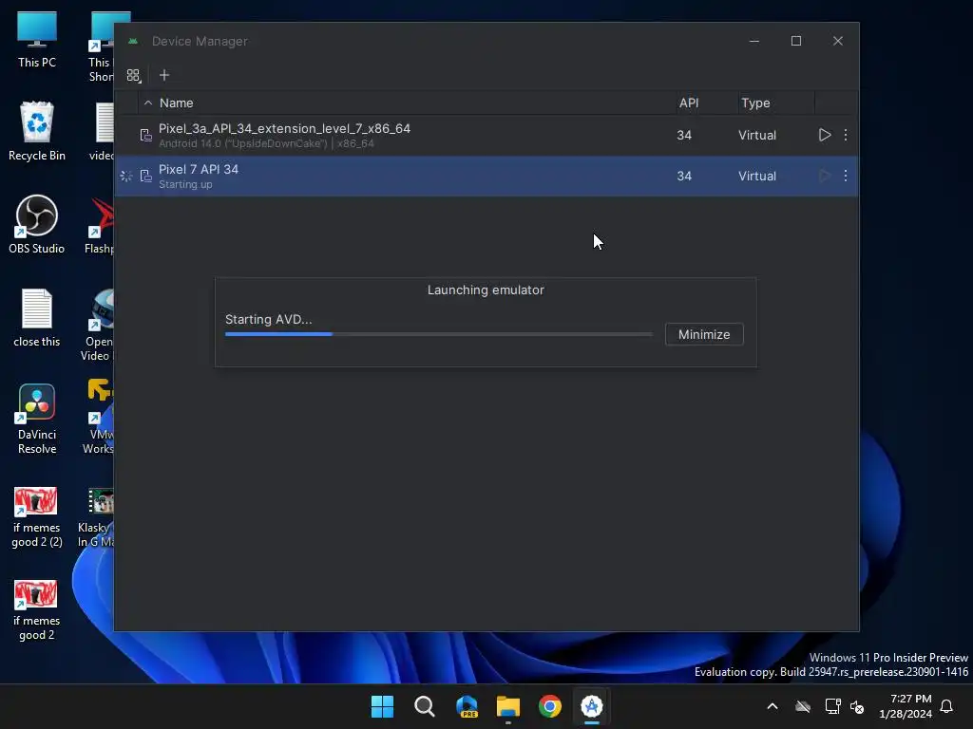Viewport: 973px width, 729px height.
Task: Click Virtual type of Pixel 7 API 34
Action: pos(757,176)
